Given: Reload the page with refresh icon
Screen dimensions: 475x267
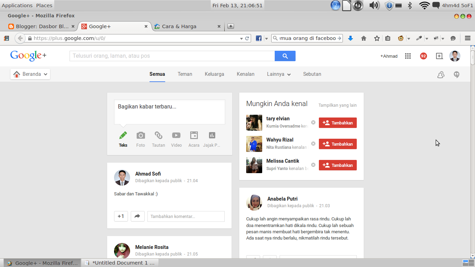Looking at the screenshot, I should (x=247, y=38).
